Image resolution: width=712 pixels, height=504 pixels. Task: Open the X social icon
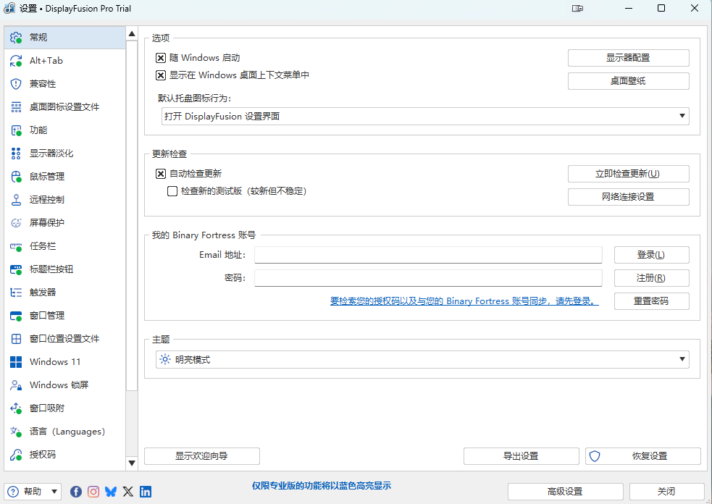(128, 492)
